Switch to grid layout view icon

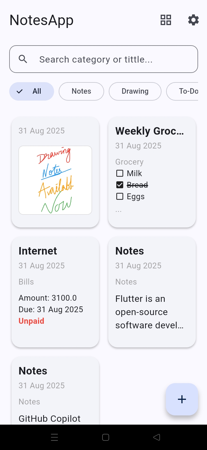166,20
